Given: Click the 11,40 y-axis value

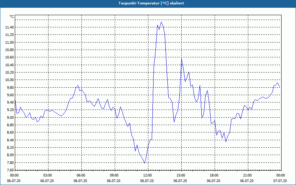Looking at the screenshot, I should pyautogui.click(x=10, y=27).
